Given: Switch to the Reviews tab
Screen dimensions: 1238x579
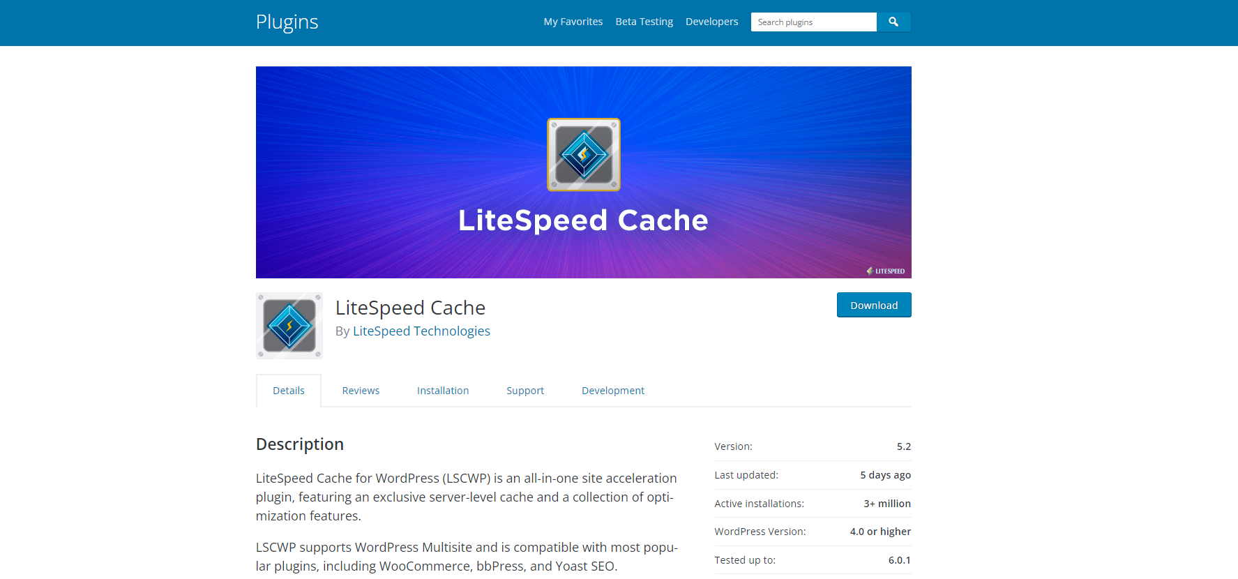Looking at the screenshot, I should click(361, 391).
